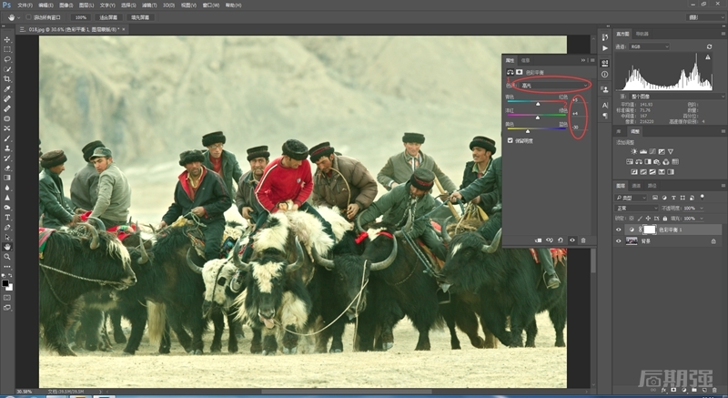The width and height of the screenshot is (728, 398).
Task: Open the 图像 (Image) menu
Action: pyautogui.click(x=64, y=5)
